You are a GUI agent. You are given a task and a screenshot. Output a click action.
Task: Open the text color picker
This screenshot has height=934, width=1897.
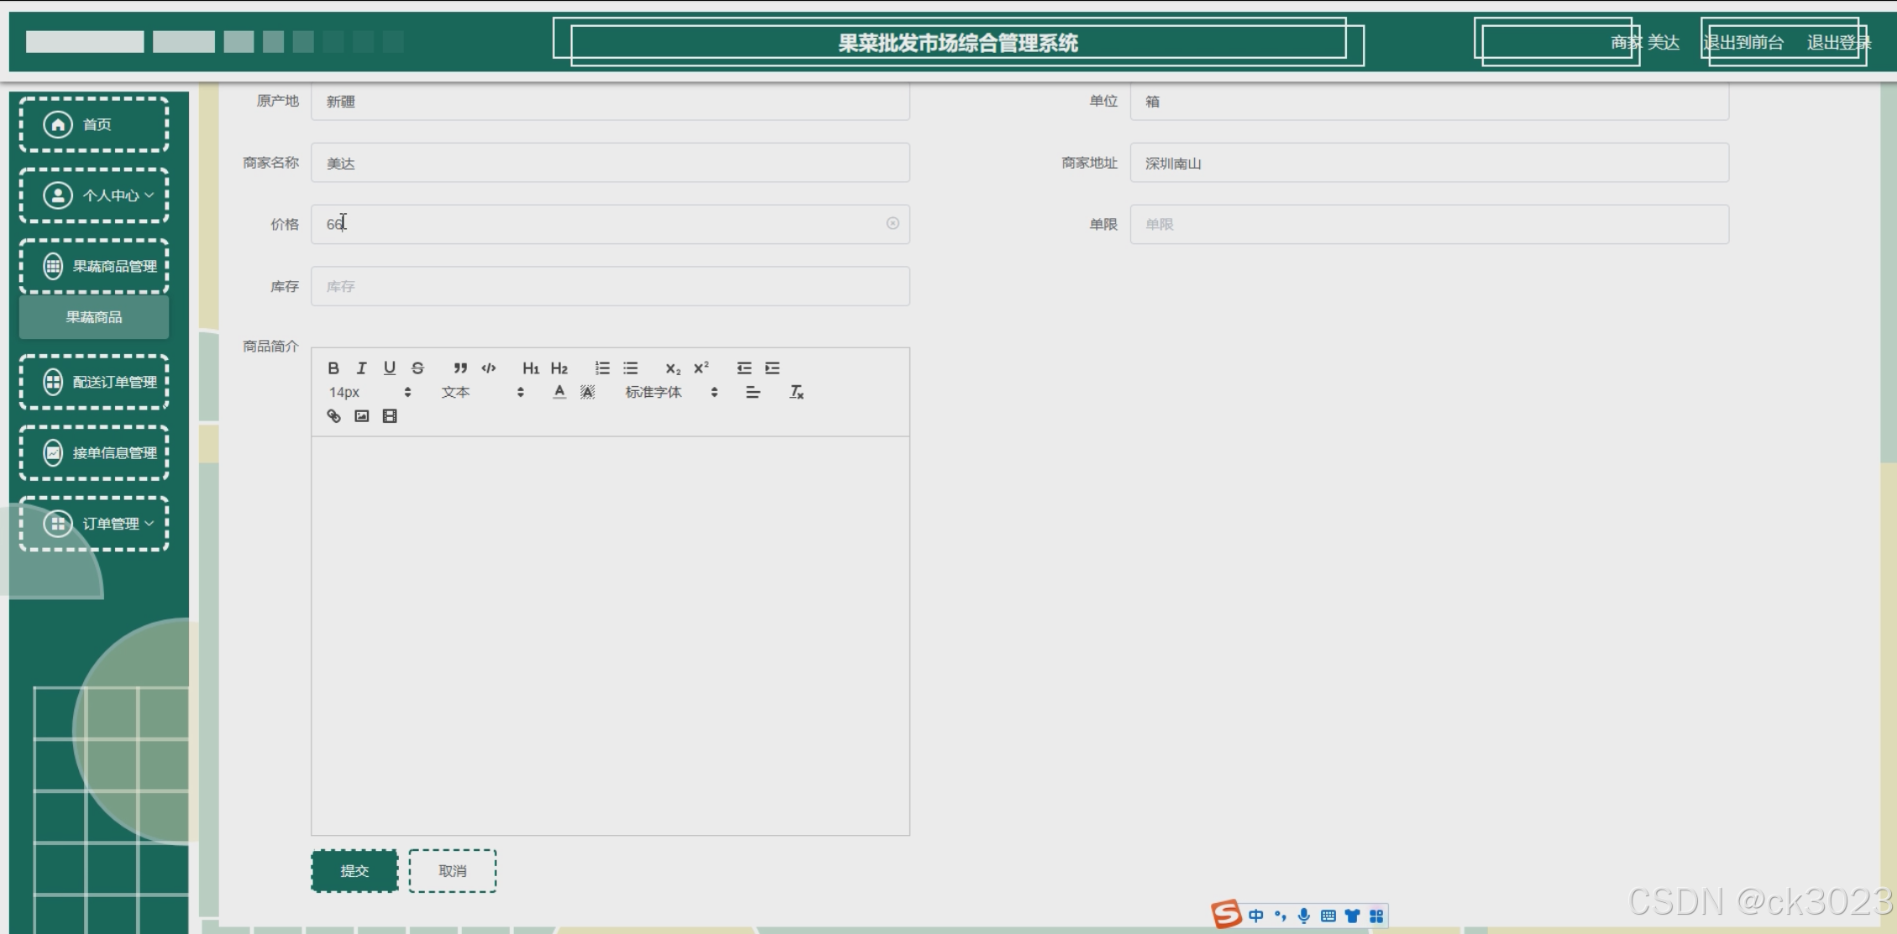coord(559,392)
